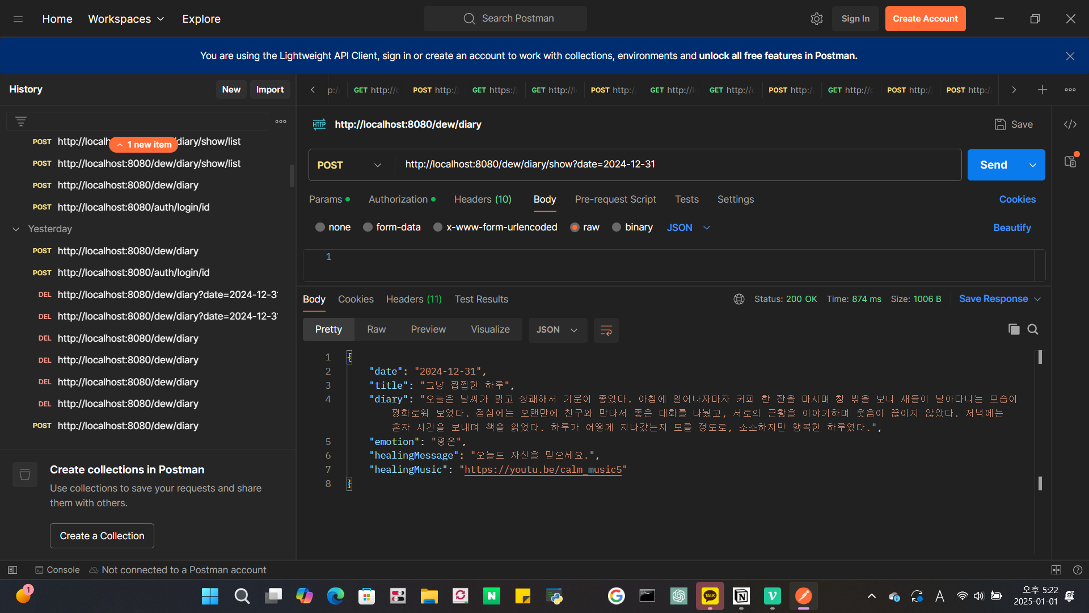Open the Send button dropdown arrow

[1033, 165]
